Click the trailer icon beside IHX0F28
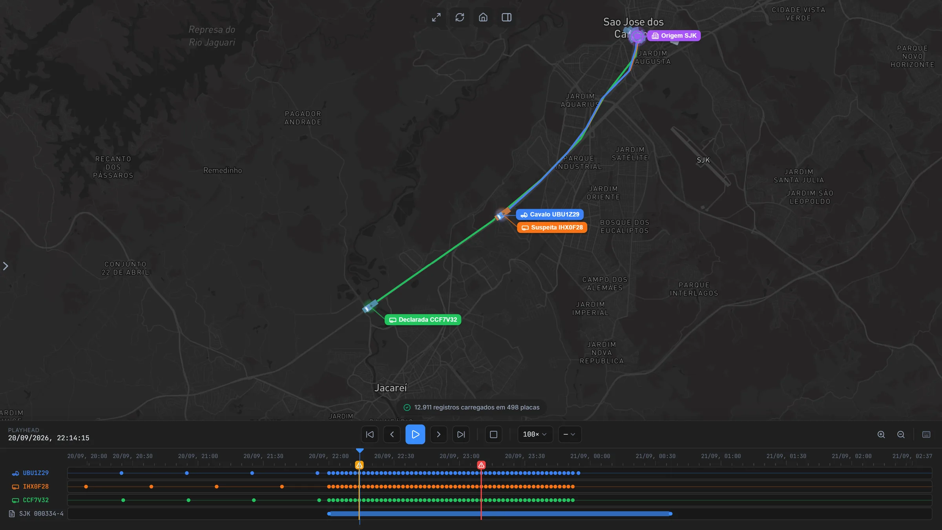The image size is (942, 530). [16, 486]
